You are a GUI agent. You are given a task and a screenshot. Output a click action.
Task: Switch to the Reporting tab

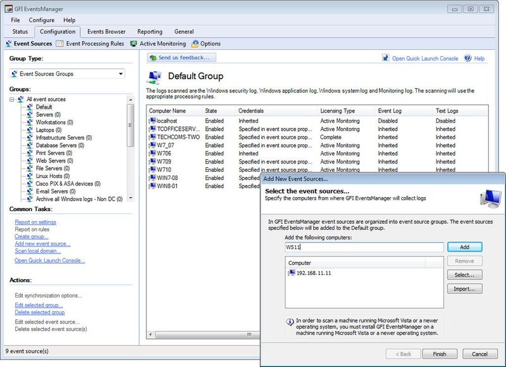150,32
